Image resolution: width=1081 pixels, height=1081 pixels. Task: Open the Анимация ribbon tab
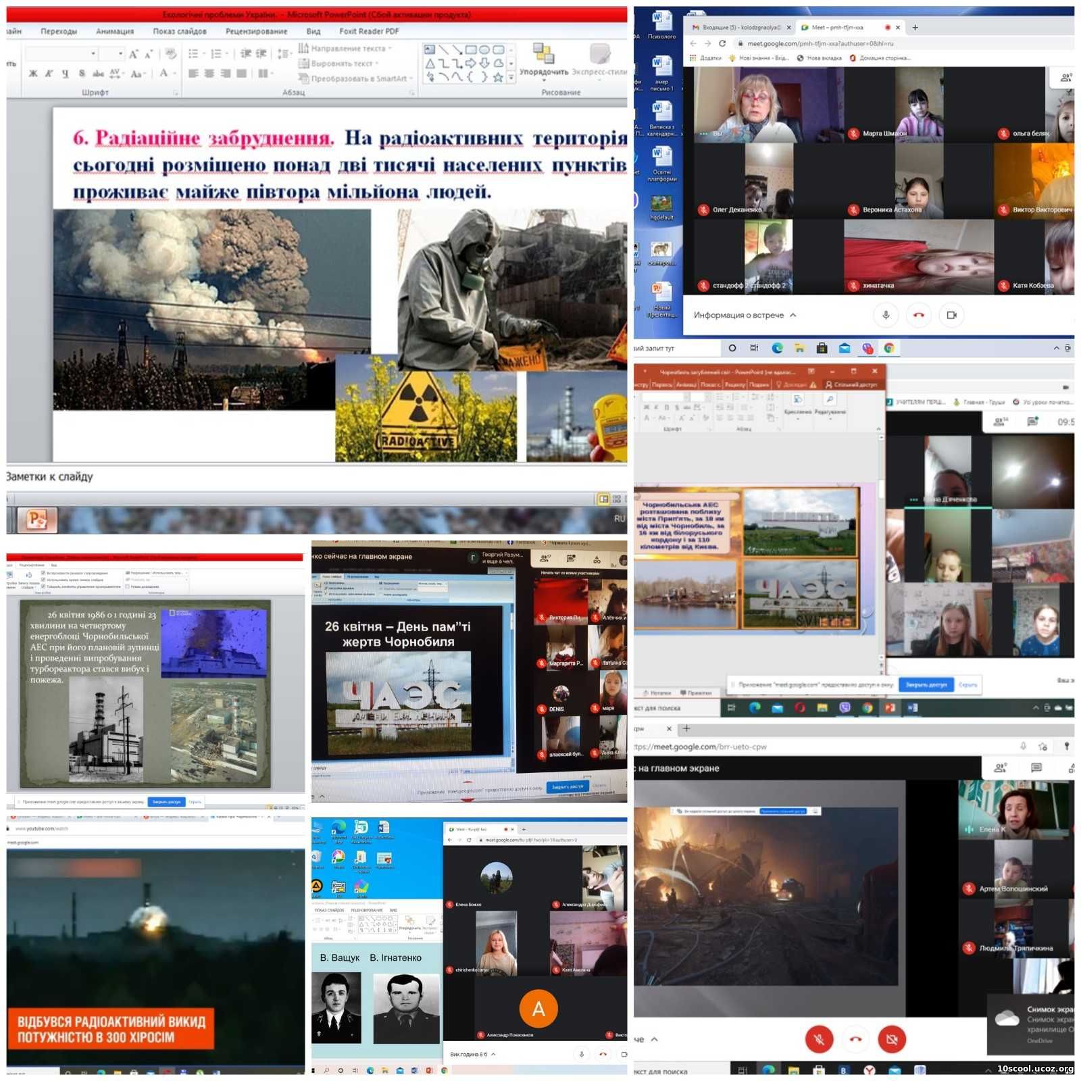pyautogui.click(x=115, y=31)
